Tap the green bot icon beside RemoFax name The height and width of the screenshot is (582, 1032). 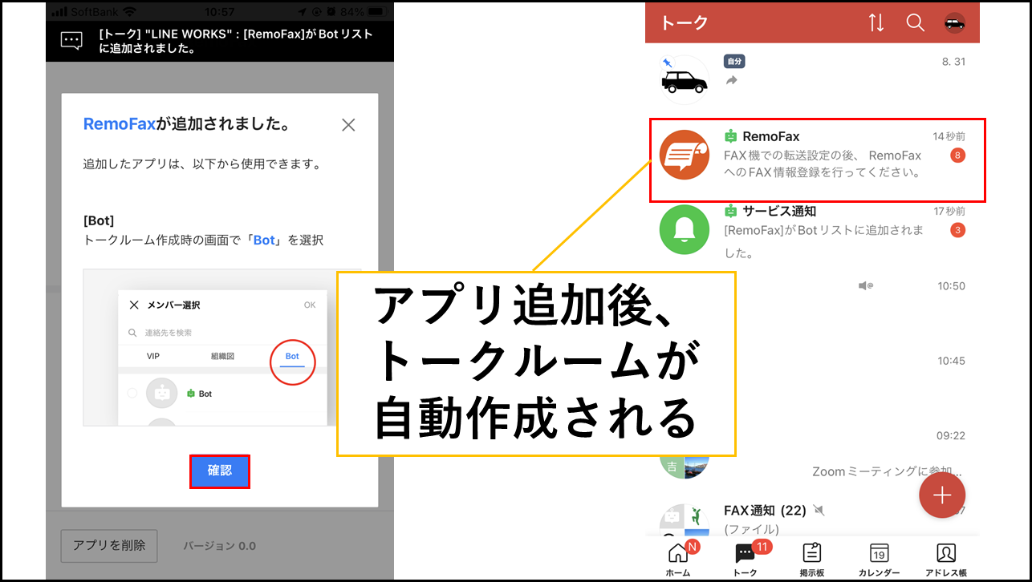(730, 136)
